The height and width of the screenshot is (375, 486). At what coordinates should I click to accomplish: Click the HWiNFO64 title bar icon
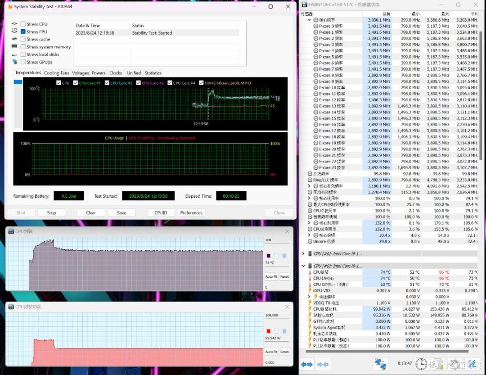(x=304, y=5)
